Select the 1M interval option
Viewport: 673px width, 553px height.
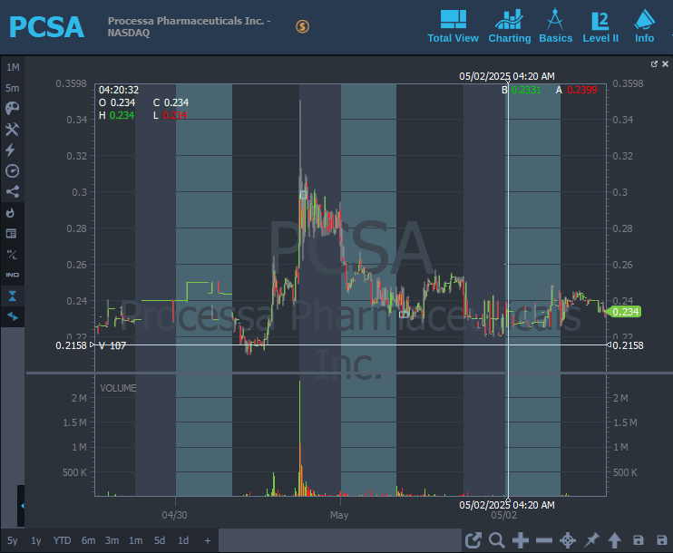click(x=13, y=67)
